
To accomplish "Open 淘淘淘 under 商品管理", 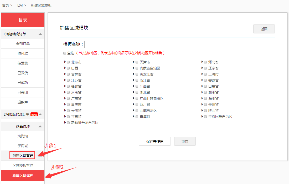I will tap(23, 136).
